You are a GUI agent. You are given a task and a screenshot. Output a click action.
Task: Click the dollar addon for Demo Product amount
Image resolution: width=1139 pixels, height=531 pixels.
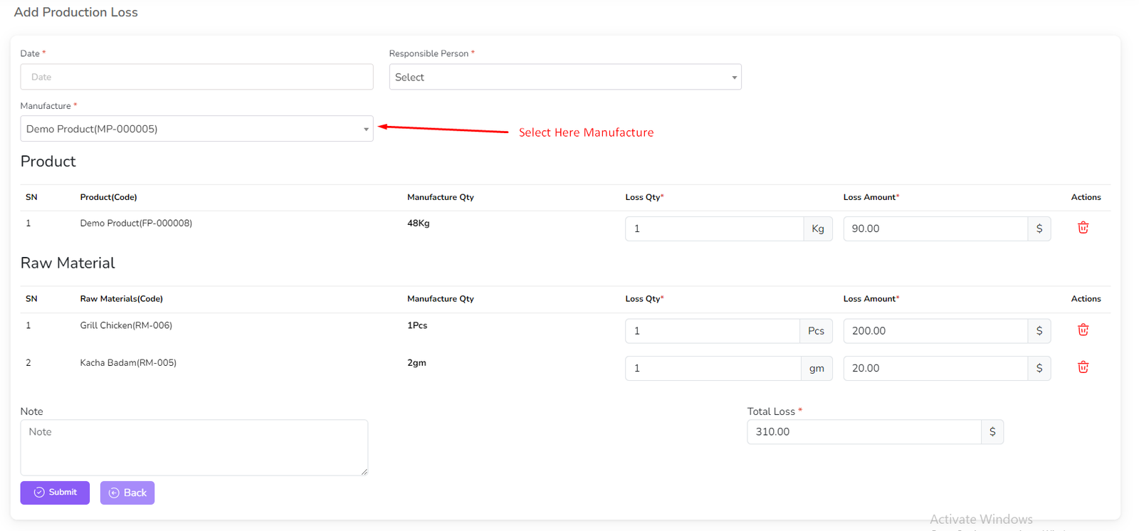[1039, 229]
